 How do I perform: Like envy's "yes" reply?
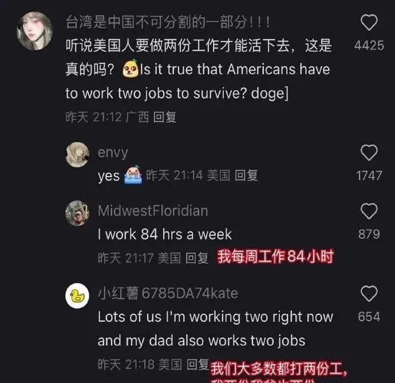tap(369, 153)
